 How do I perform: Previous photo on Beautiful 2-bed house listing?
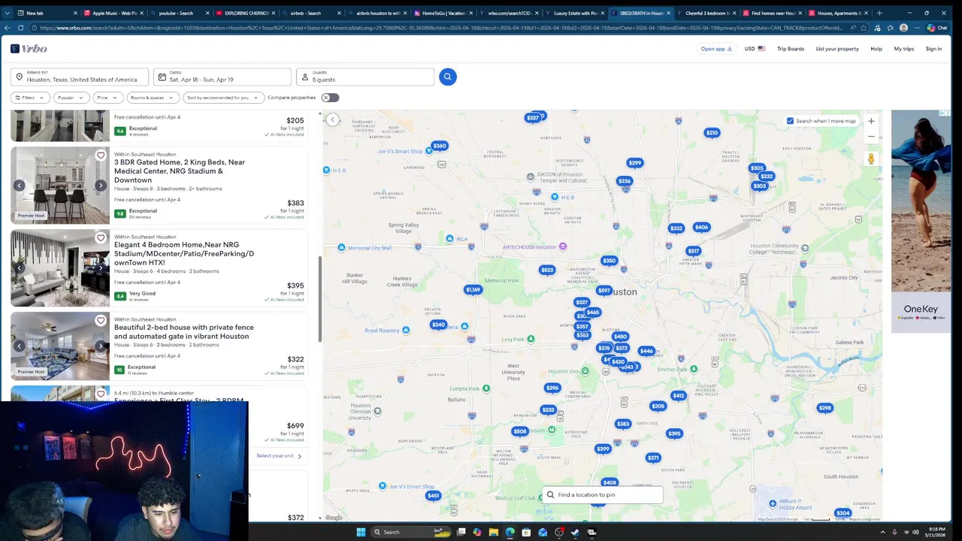20,346
